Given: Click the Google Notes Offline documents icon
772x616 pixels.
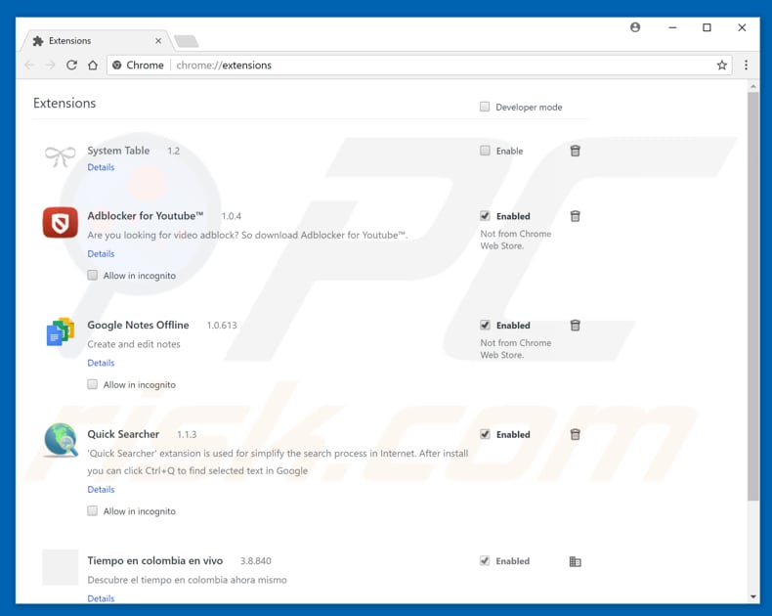Looking at the screenshot, I should [60, 331].
